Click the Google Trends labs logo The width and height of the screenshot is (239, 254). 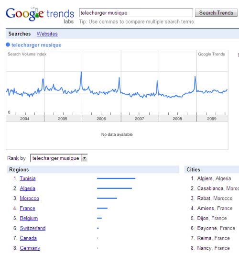[x=40, y=15]
